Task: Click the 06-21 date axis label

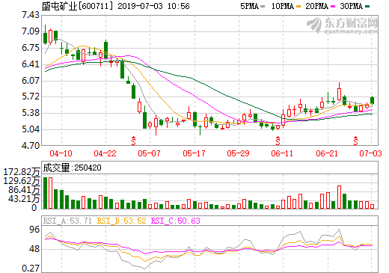Action: [x=327, y=153]
